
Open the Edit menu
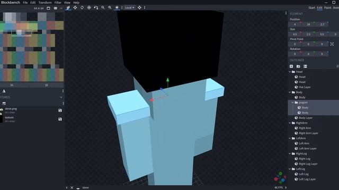click(x=33, y=3)
